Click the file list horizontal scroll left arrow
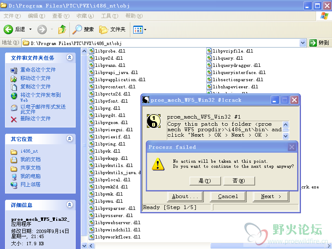332x249 pixels. pyautogui.click(x=92, y=246)
